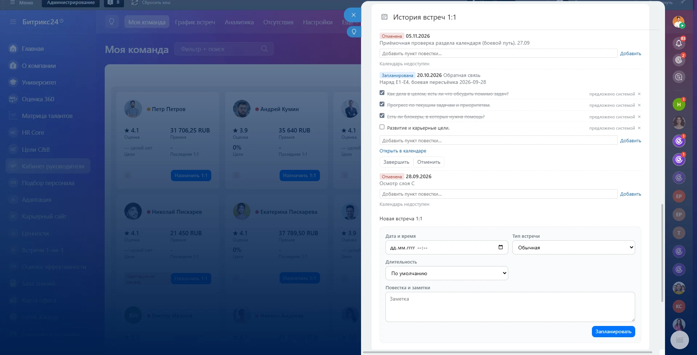The height and width of the screenshot is (355, 697).
Task: Click Добавить for the 05.11.2026 meeting
Action: point(630,53)
